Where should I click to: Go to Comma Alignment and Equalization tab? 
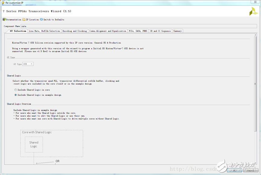108,31
